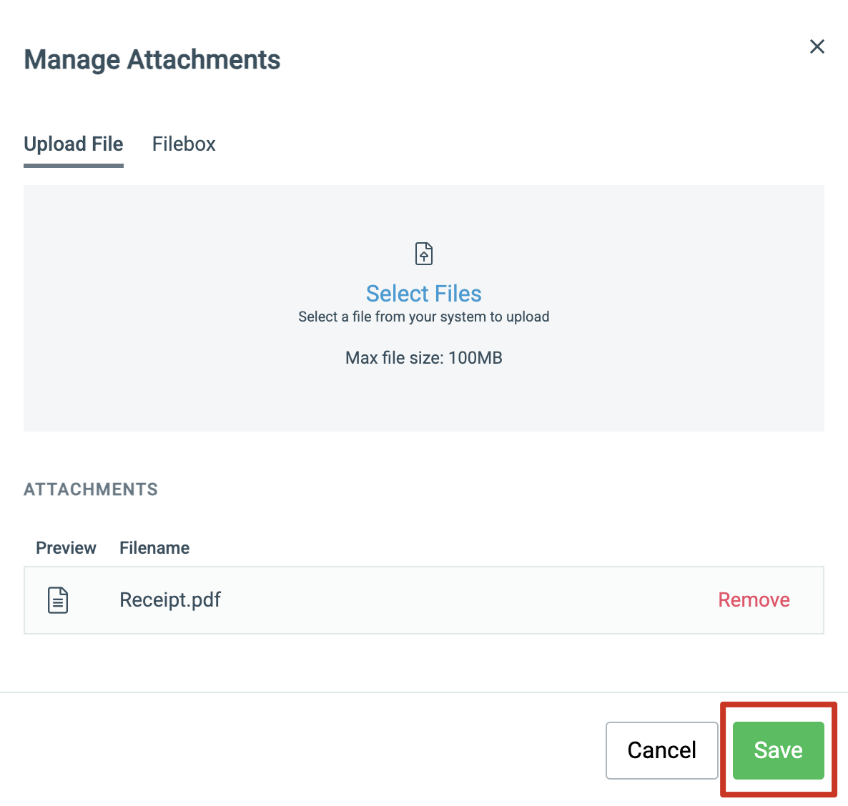Select the Receipt.pdf filename
This screenshot has height=806, width=848.
[170, 600]
